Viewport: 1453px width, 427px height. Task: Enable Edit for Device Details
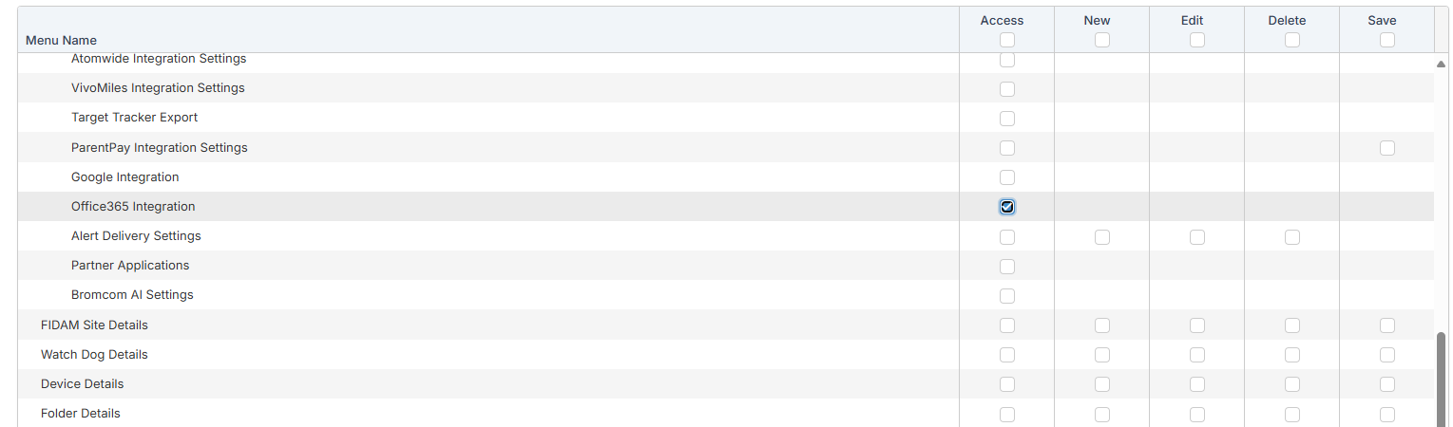click(1197, 384)
